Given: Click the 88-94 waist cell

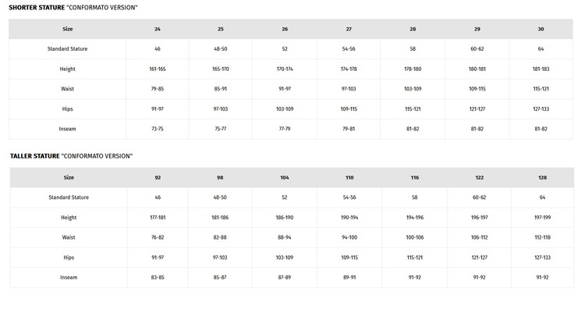Looking at the screenshot, I should (x=285, y=237).
